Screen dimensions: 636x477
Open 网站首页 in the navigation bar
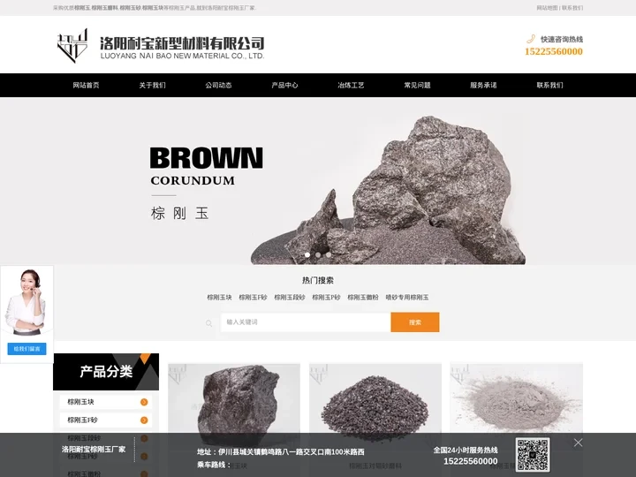(86, 85)
